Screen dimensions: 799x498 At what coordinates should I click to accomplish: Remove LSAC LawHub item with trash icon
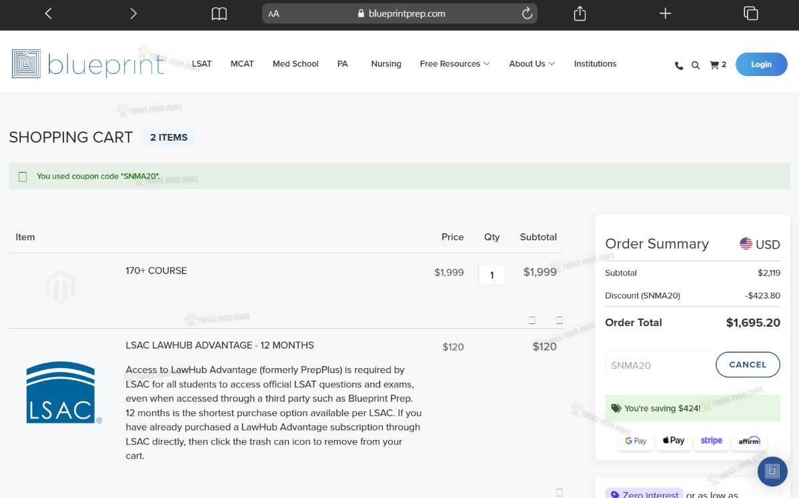(559, 493)
